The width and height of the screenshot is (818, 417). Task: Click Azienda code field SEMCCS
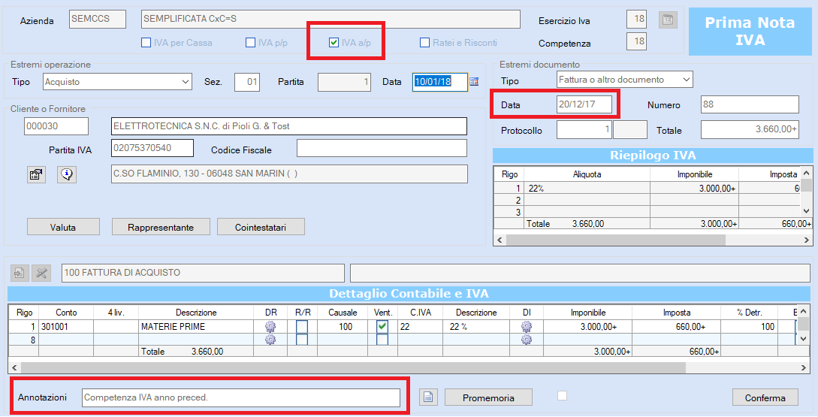tap(98, 20)
